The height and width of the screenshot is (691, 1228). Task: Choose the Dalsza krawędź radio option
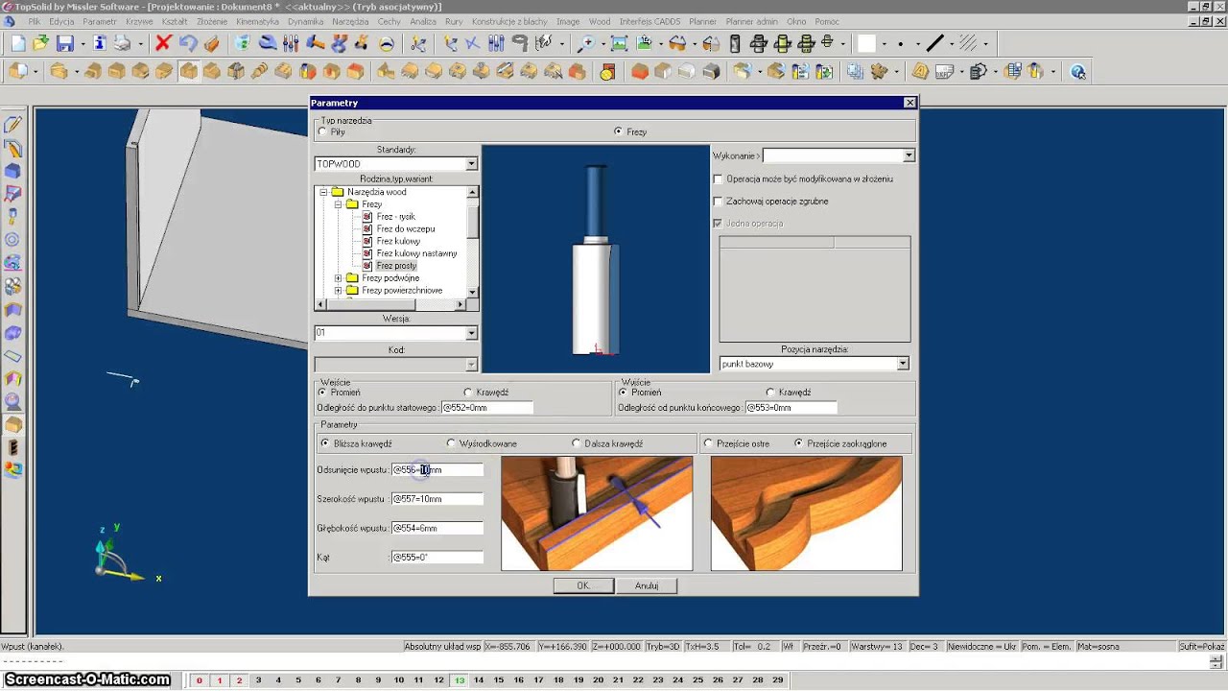[x=576, y=443]
